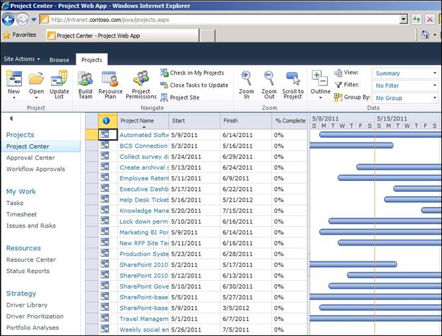Click the Resource Plan icon
Image resolution: width=442 pixels, height=336 pixels.
(110, 80)
